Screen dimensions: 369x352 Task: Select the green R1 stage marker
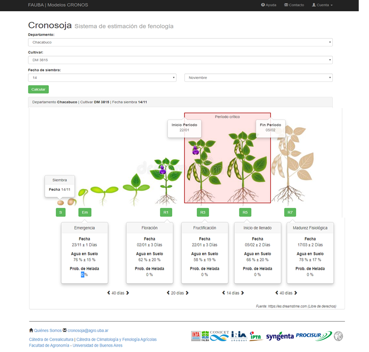pos(166,212)
